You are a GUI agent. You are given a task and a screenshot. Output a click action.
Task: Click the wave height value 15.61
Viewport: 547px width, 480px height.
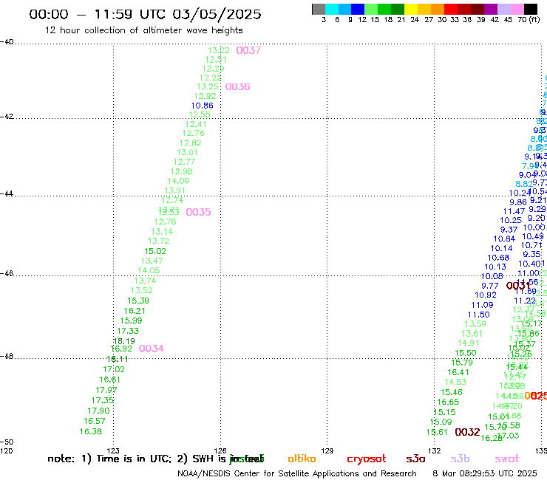437,432
